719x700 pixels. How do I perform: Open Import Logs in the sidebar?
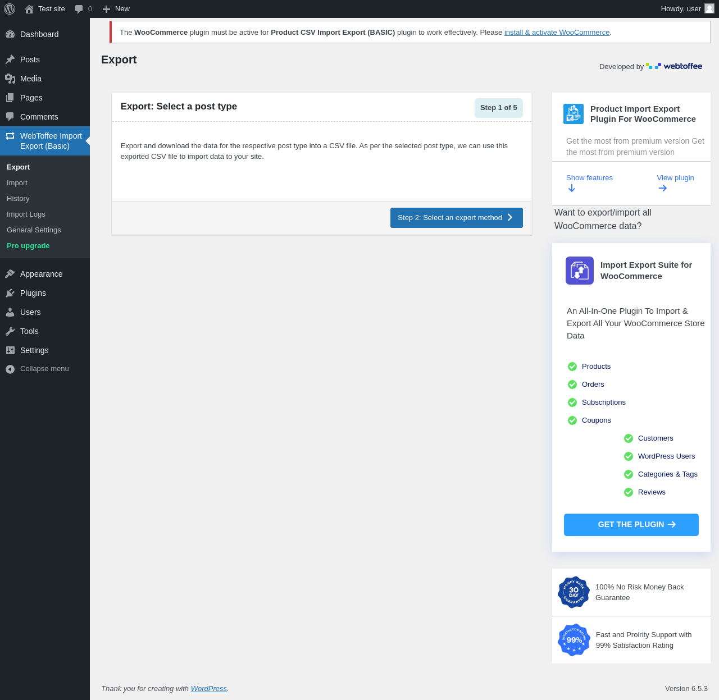[x=26, y=214]
